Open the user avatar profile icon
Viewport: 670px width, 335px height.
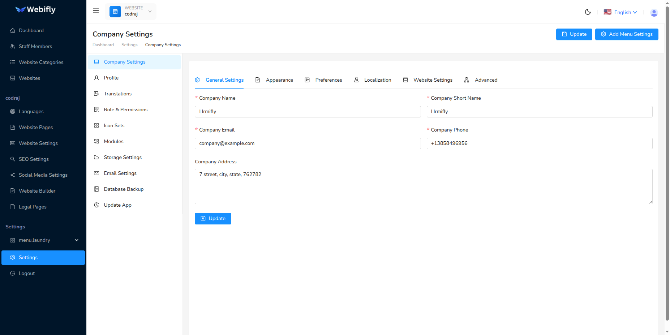coord(654,13)
